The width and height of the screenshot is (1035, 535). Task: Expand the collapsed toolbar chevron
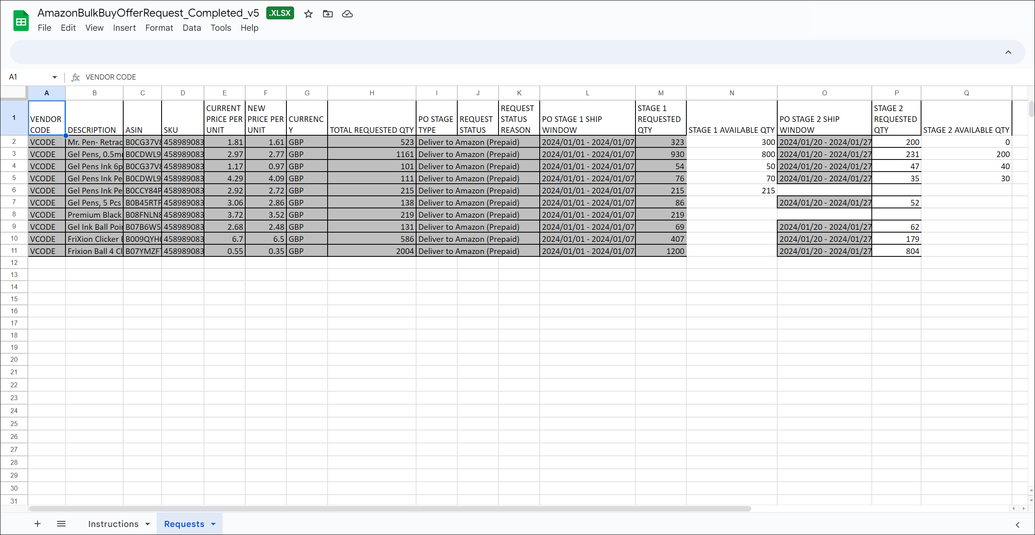(1008, 52)
